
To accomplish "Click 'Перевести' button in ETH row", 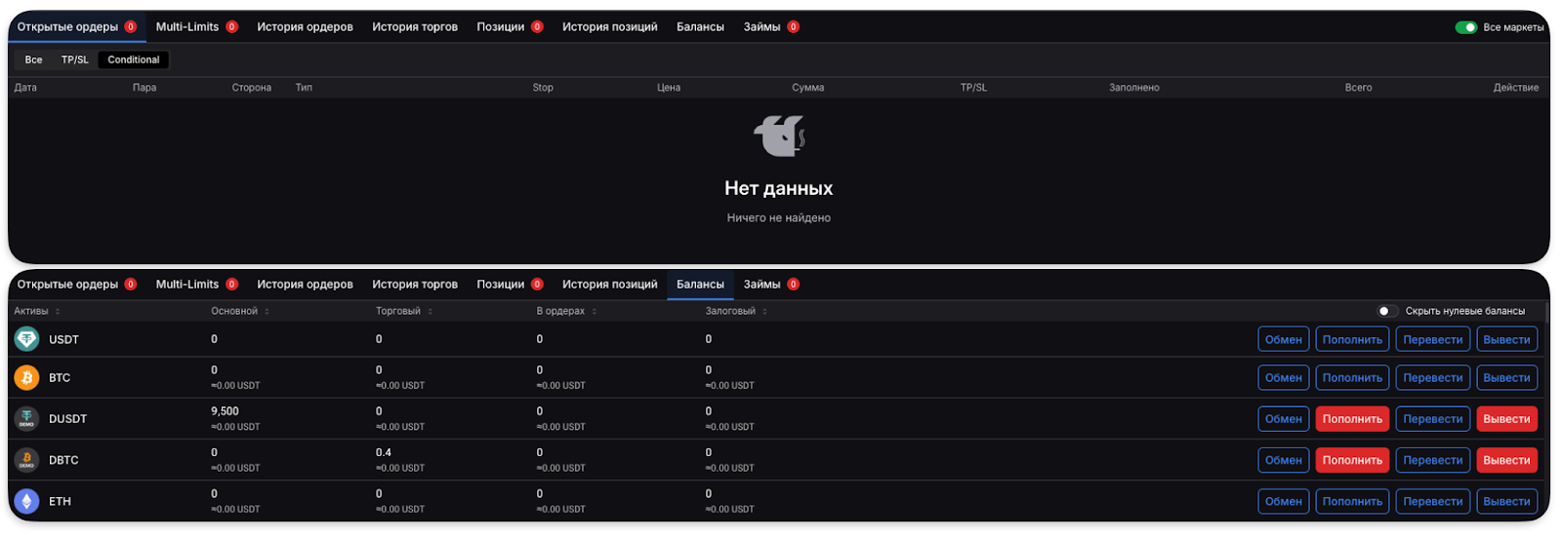I will (1432, 502).
